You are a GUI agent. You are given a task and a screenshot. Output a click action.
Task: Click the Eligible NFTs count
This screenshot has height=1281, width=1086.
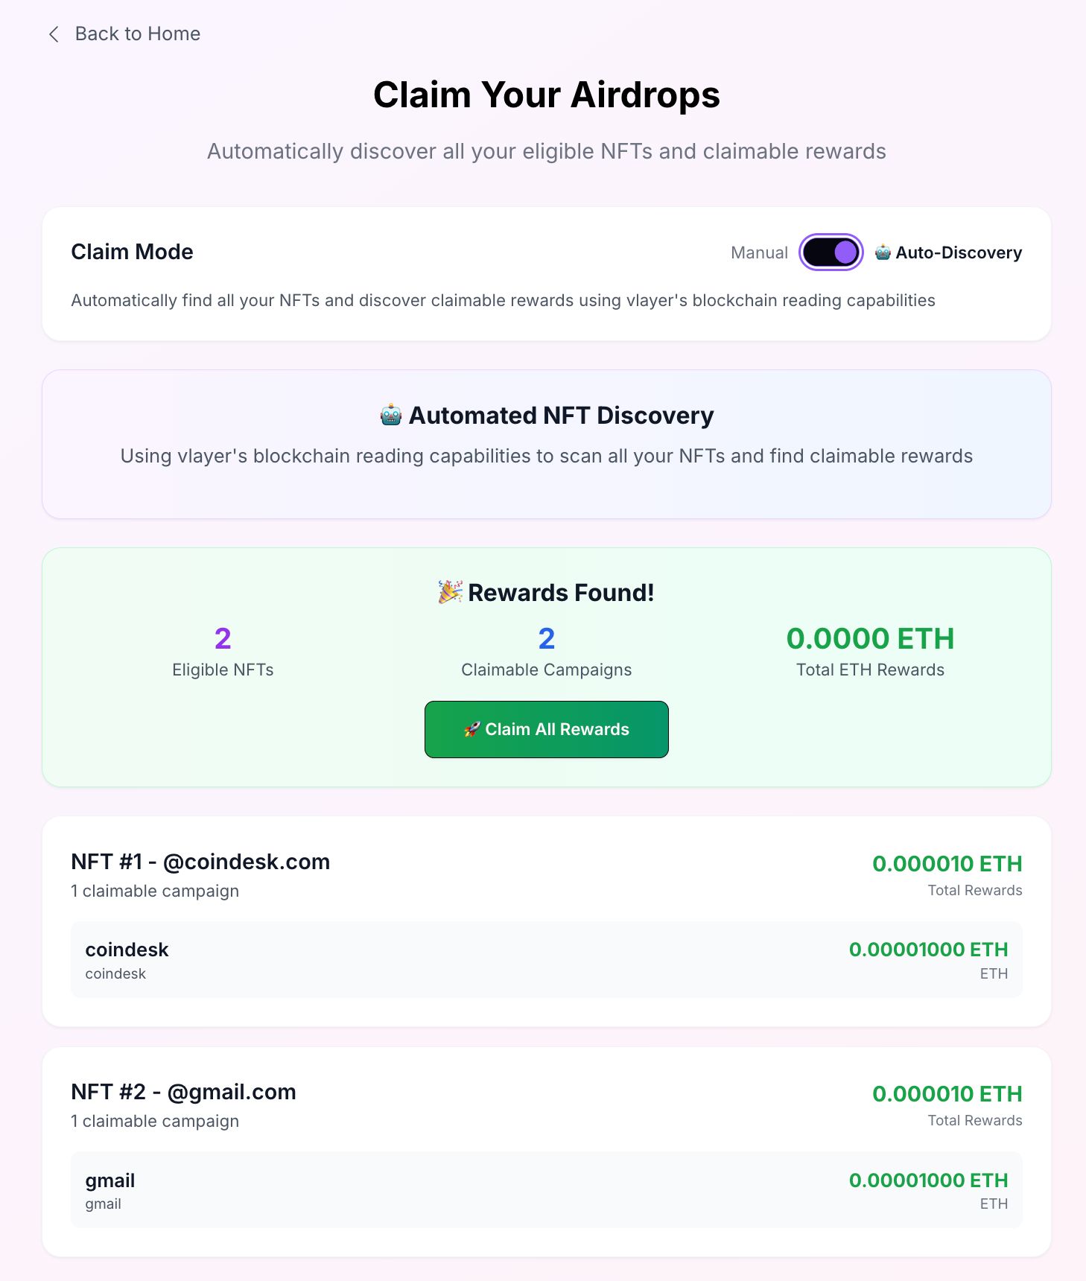(x=223, y=638)
